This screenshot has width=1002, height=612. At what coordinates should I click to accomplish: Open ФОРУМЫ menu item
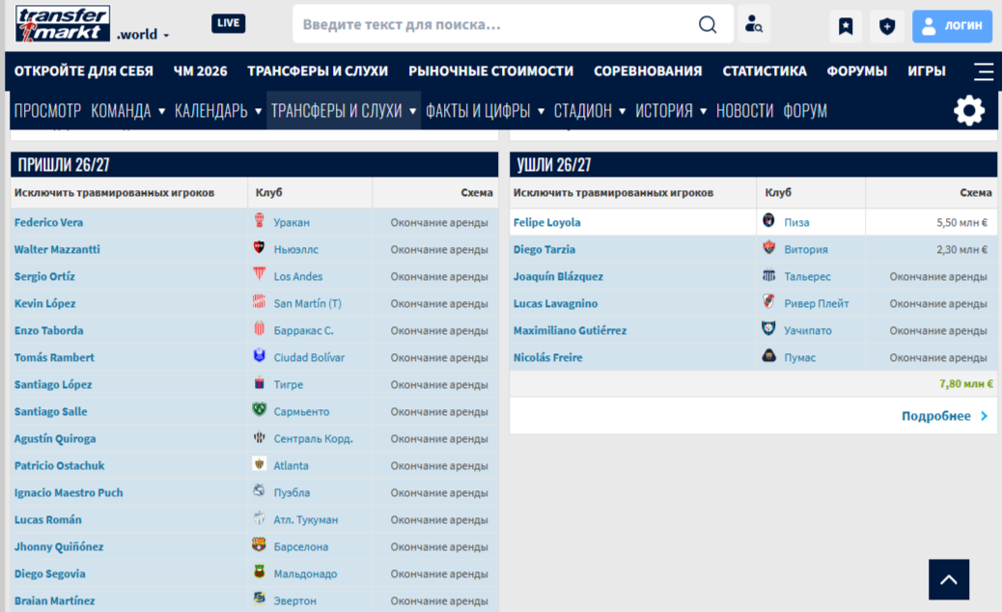(857, 70)
